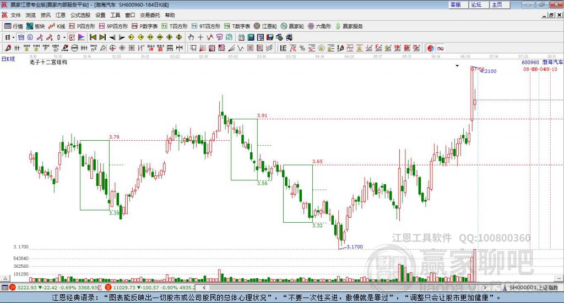Click the 沪 index badge in status bar
This screenshot has width=564, height=303.
pos(13,288)
